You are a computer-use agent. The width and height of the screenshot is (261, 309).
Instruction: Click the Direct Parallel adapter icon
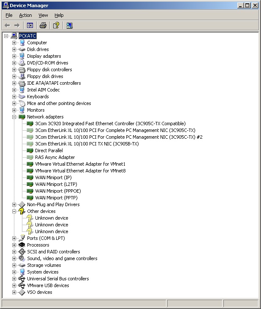(x=30, y=150)
